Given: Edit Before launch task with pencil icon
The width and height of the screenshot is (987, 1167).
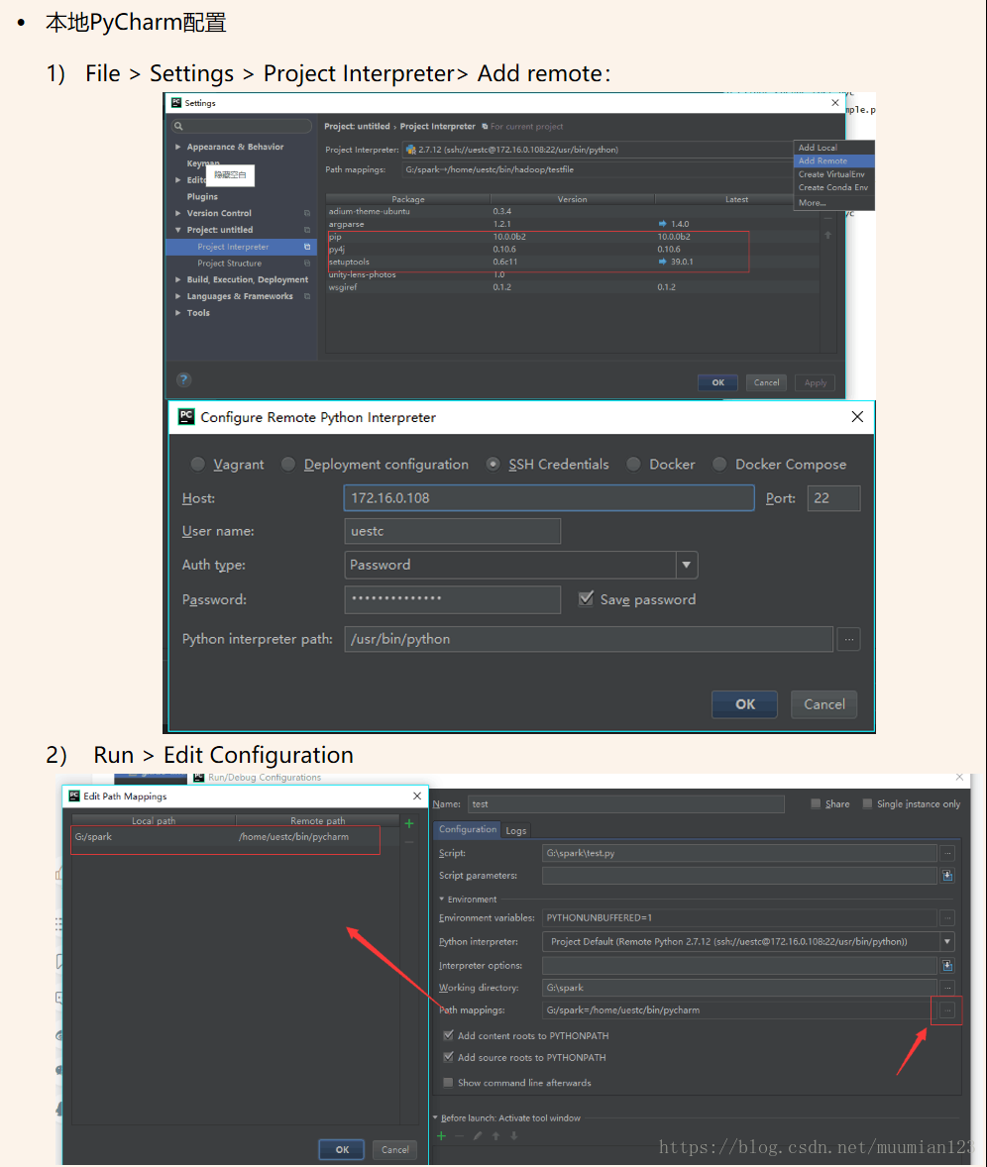Looking at the screenshot, I should pyautogui.click(x=478, y=1135).
